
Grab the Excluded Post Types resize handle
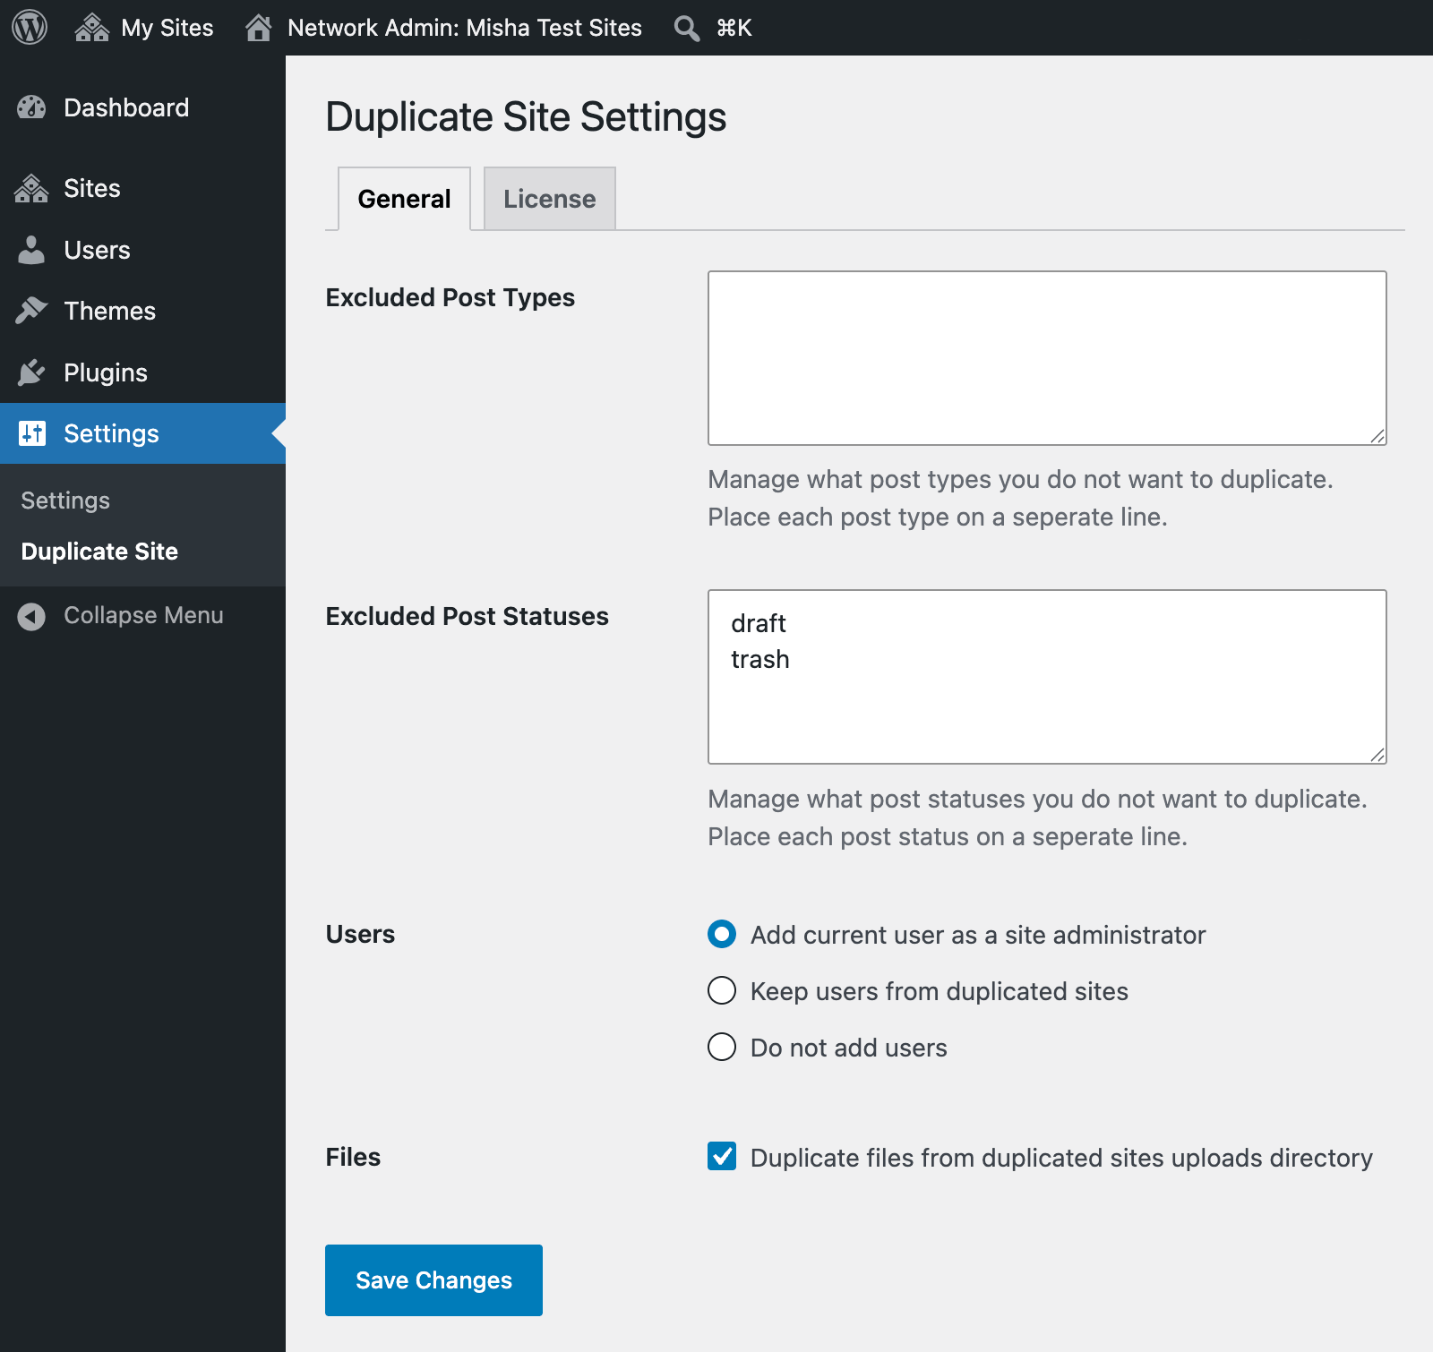pyautogui.click(x=1377, y=436)
